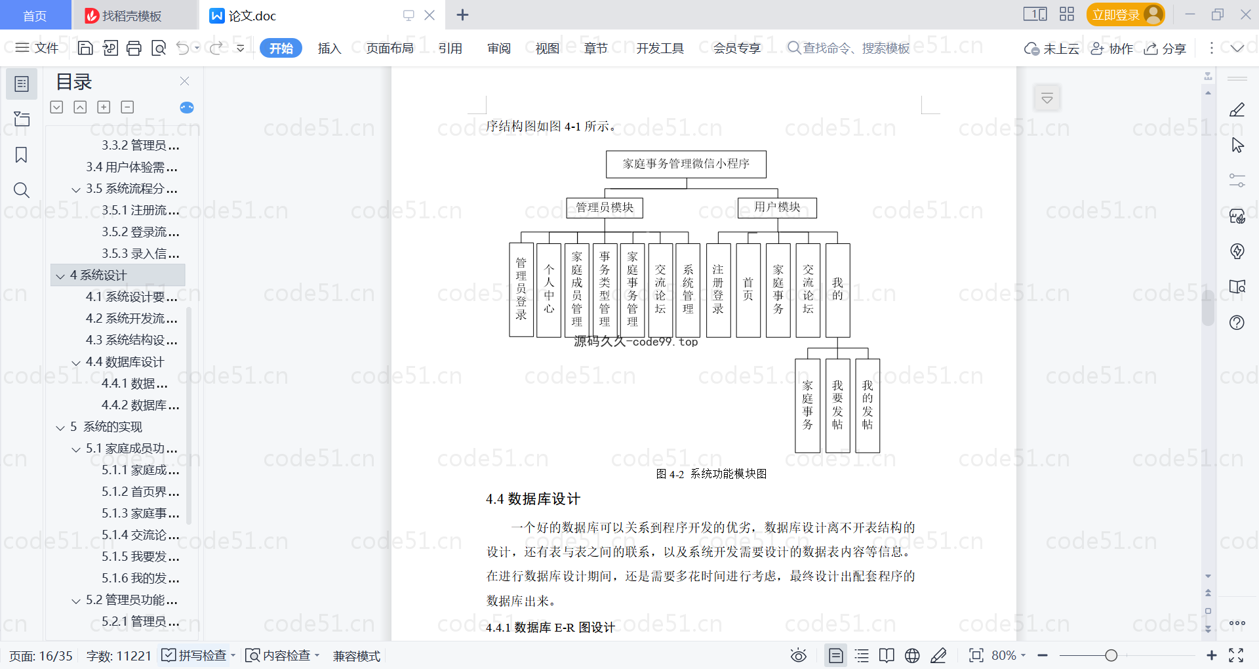Collapse all outline levels icon
Screen dimensions: 1259x669
click(80, 107)
